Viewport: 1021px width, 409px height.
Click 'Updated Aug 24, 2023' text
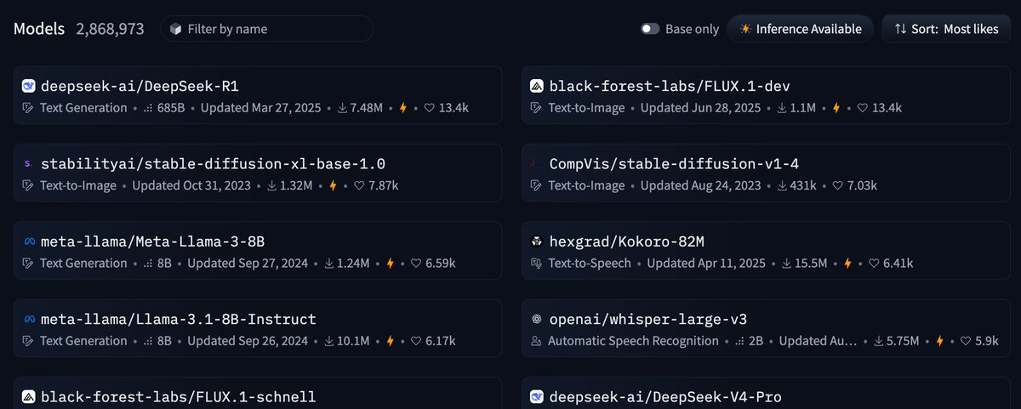[x=701, y=185]
